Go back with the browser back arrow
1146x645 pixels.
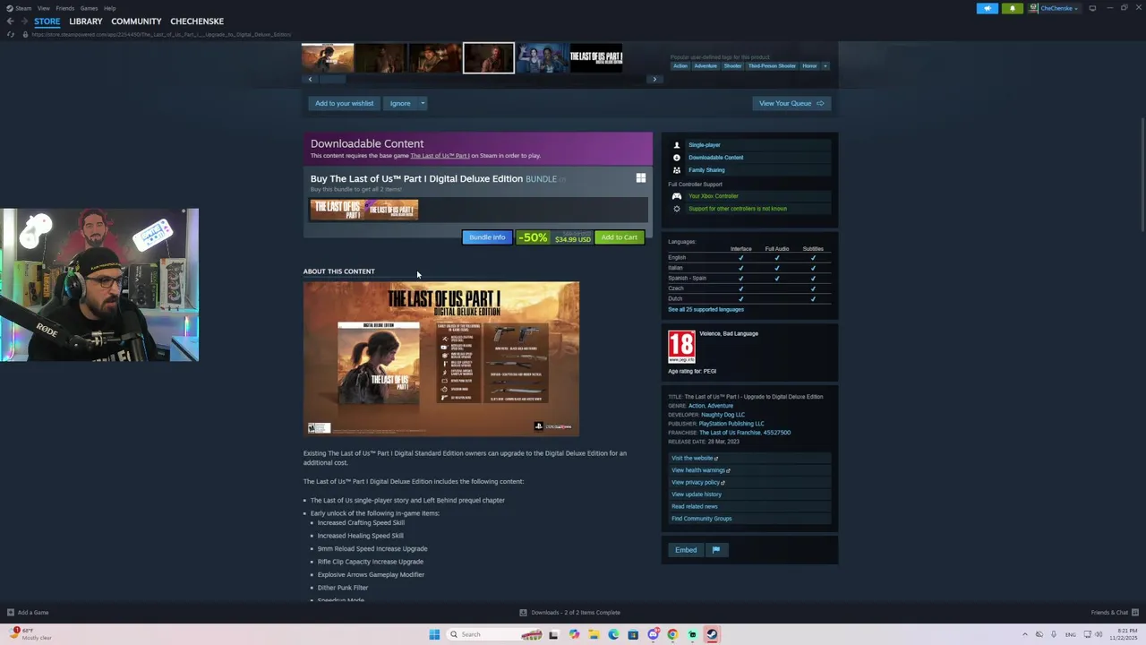(10, 21)
